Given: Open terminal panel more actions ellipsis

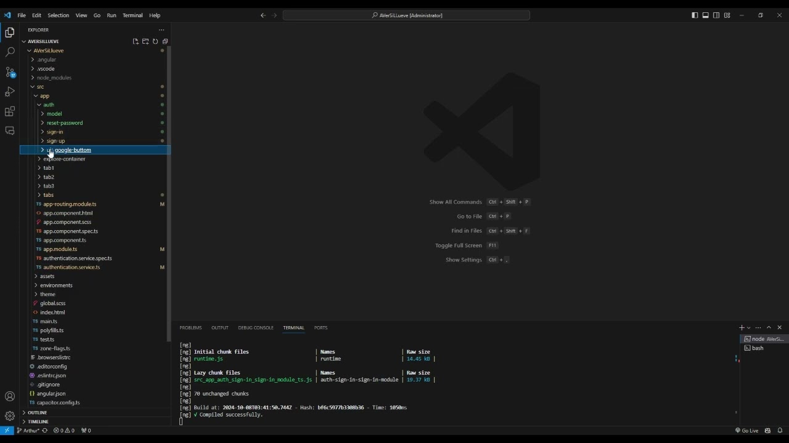Looking at the screenshot, I should click(758, 328).
